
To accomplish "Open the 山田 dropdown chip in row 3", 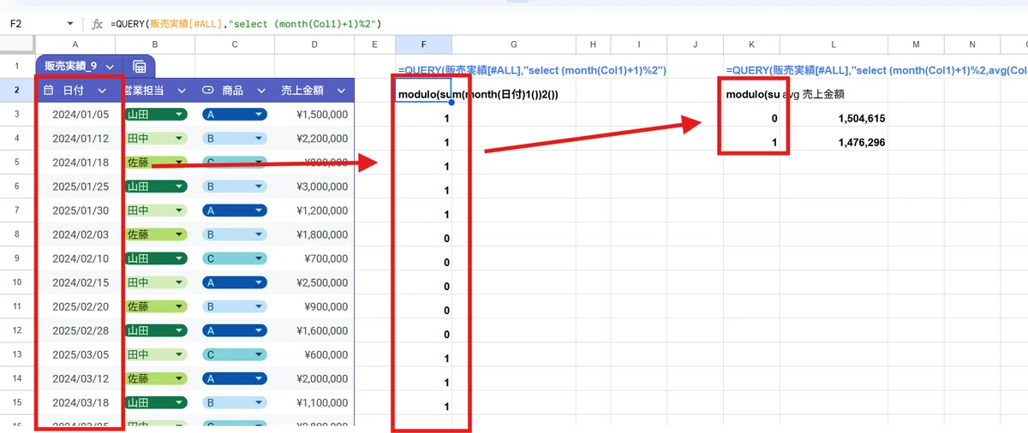I will pos(156,114).
